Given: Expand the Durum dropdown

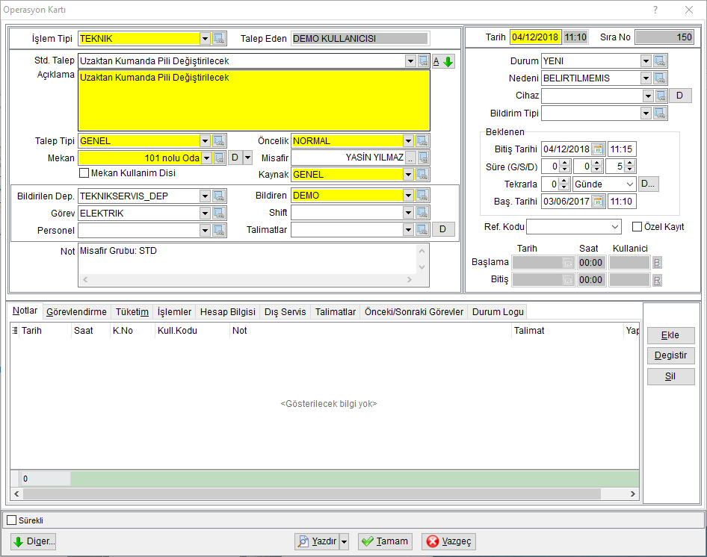Looking at the screenshot, I should click(646, 60).
